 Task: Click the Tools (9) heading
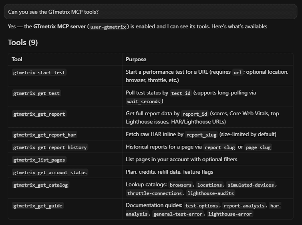(23, 42)
